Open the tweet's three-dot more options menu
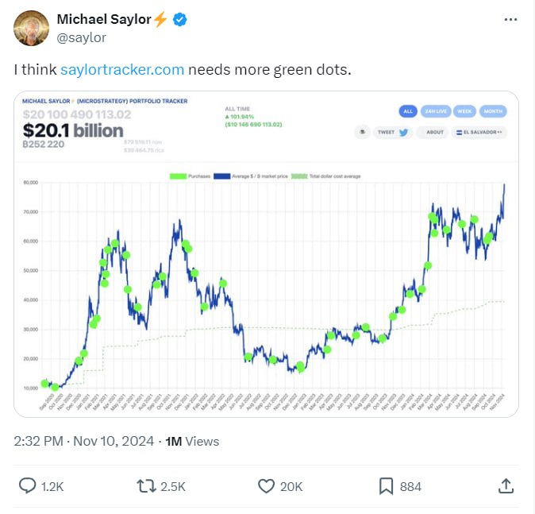Screen dimensions: 535x514 [510, 20]
